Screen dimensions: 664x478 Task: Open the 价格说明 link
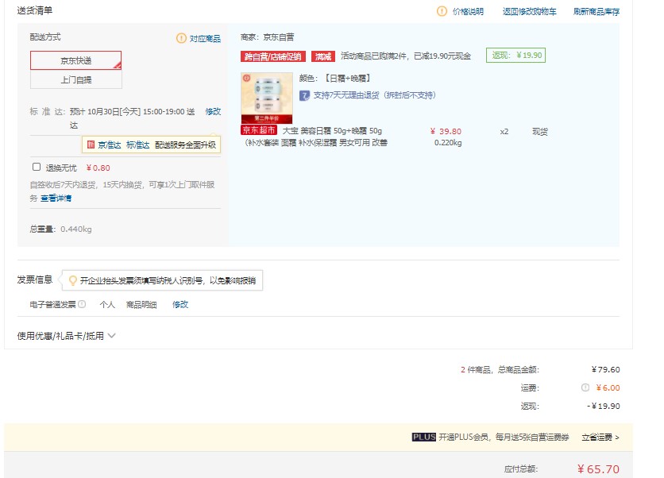(x=468, y=12)
